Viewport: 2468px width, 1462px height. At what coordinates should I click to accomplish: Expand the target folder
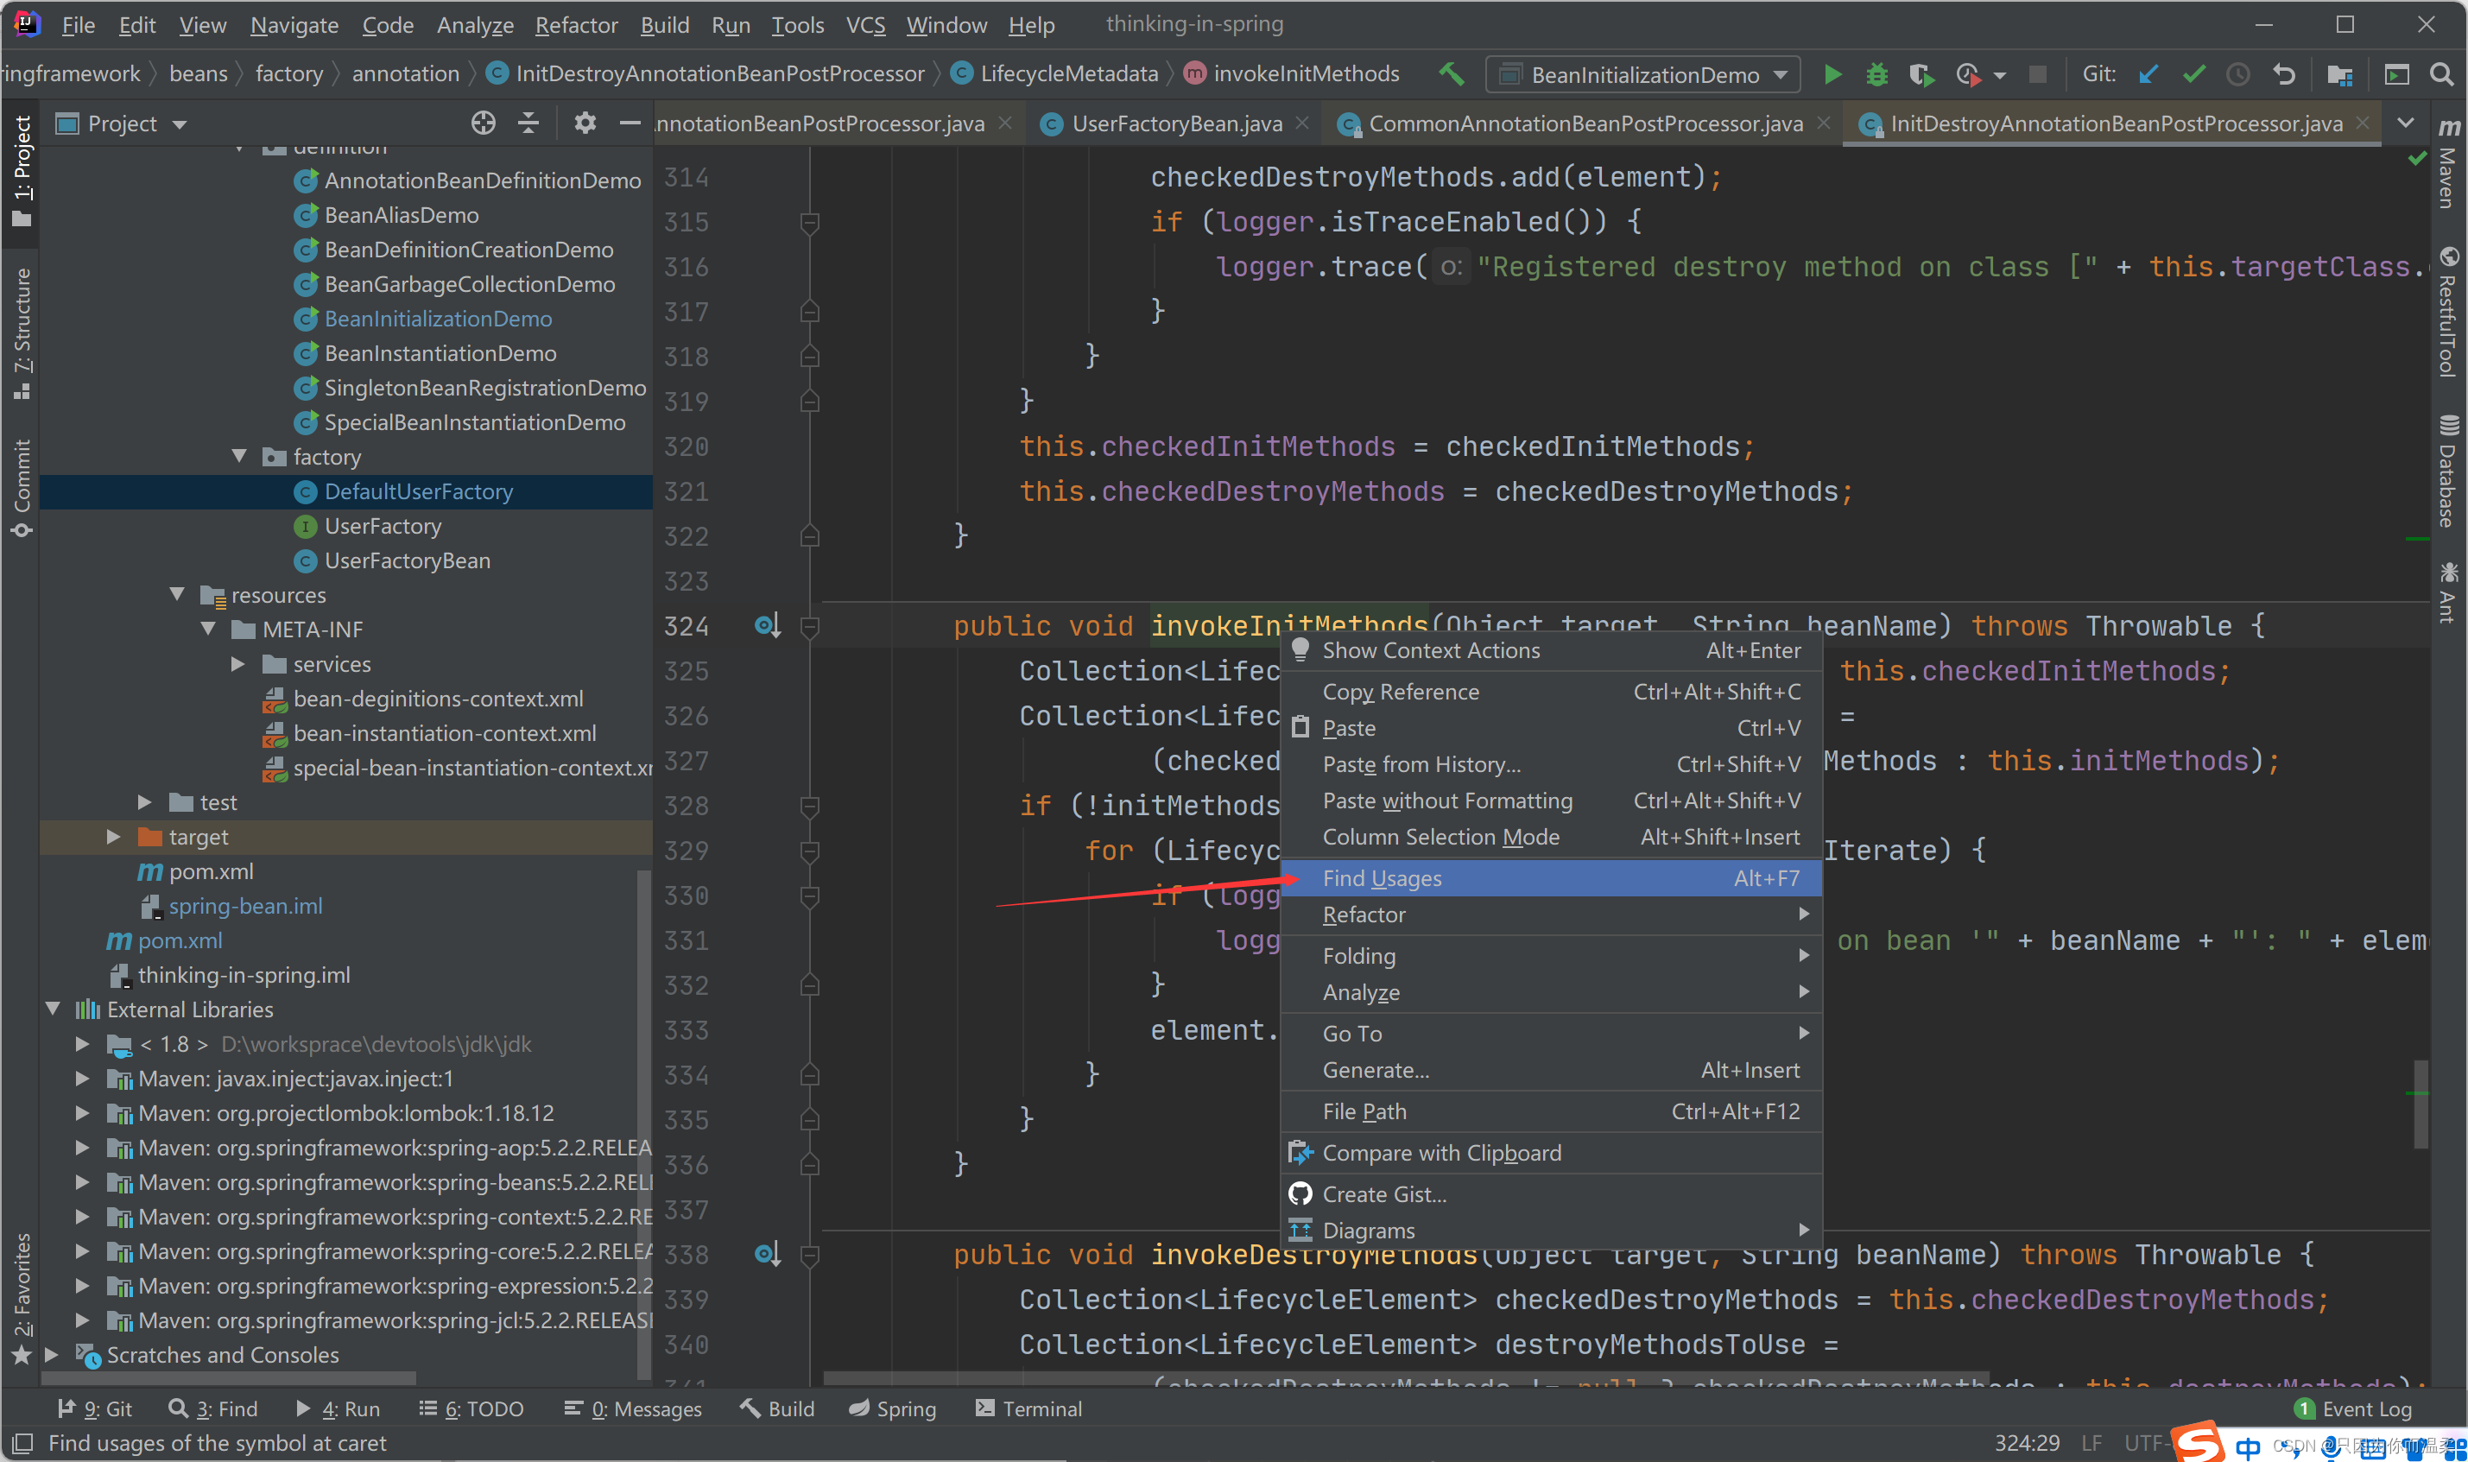click(x=113, y=837)
